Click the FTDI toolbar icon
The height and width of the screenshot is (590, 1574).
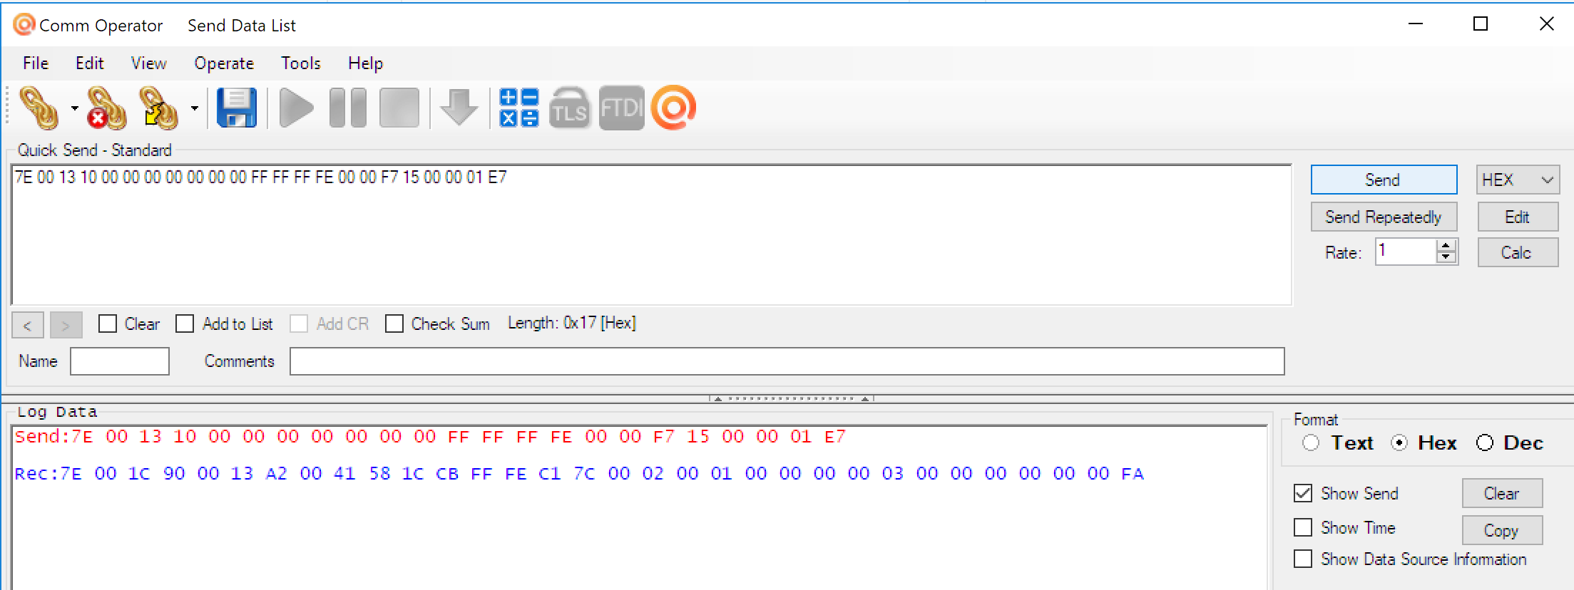pos(621,108)
